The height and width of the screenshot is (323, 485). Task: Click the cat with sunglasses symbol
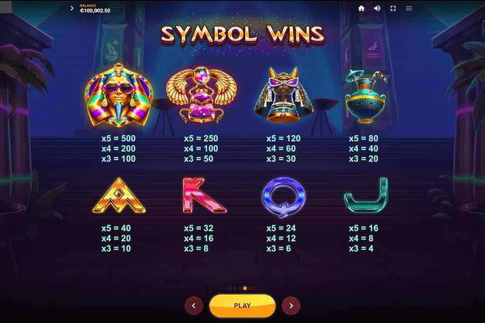point(283,95)
